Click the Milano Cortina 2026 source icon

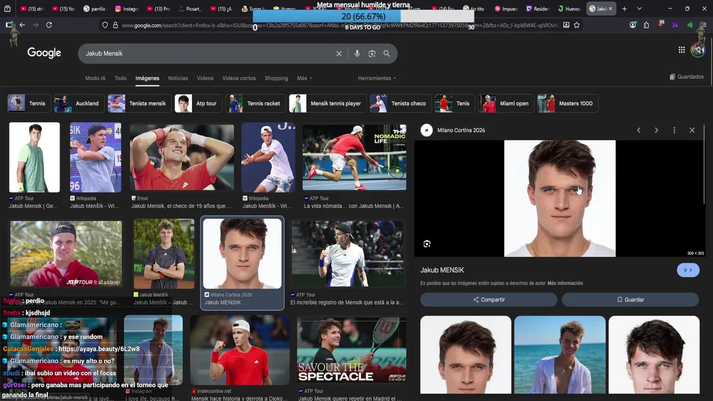point(427,130)
